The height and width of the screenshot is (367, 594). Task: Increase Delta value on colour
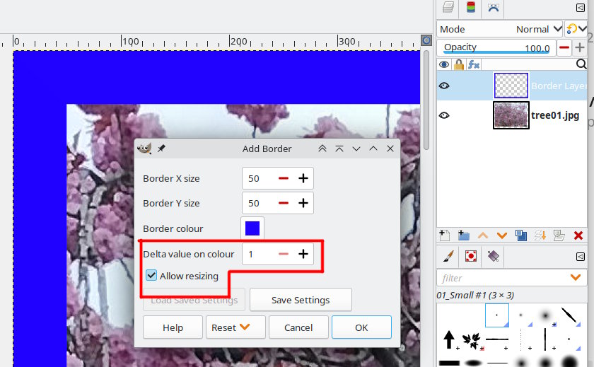303,254
